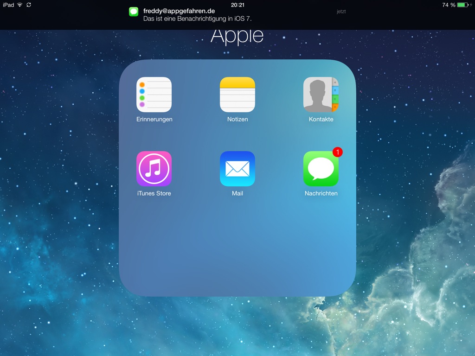Tap the 20:21 clock in status bar
This screenshot has height=356, width=475.
[237, 5]
